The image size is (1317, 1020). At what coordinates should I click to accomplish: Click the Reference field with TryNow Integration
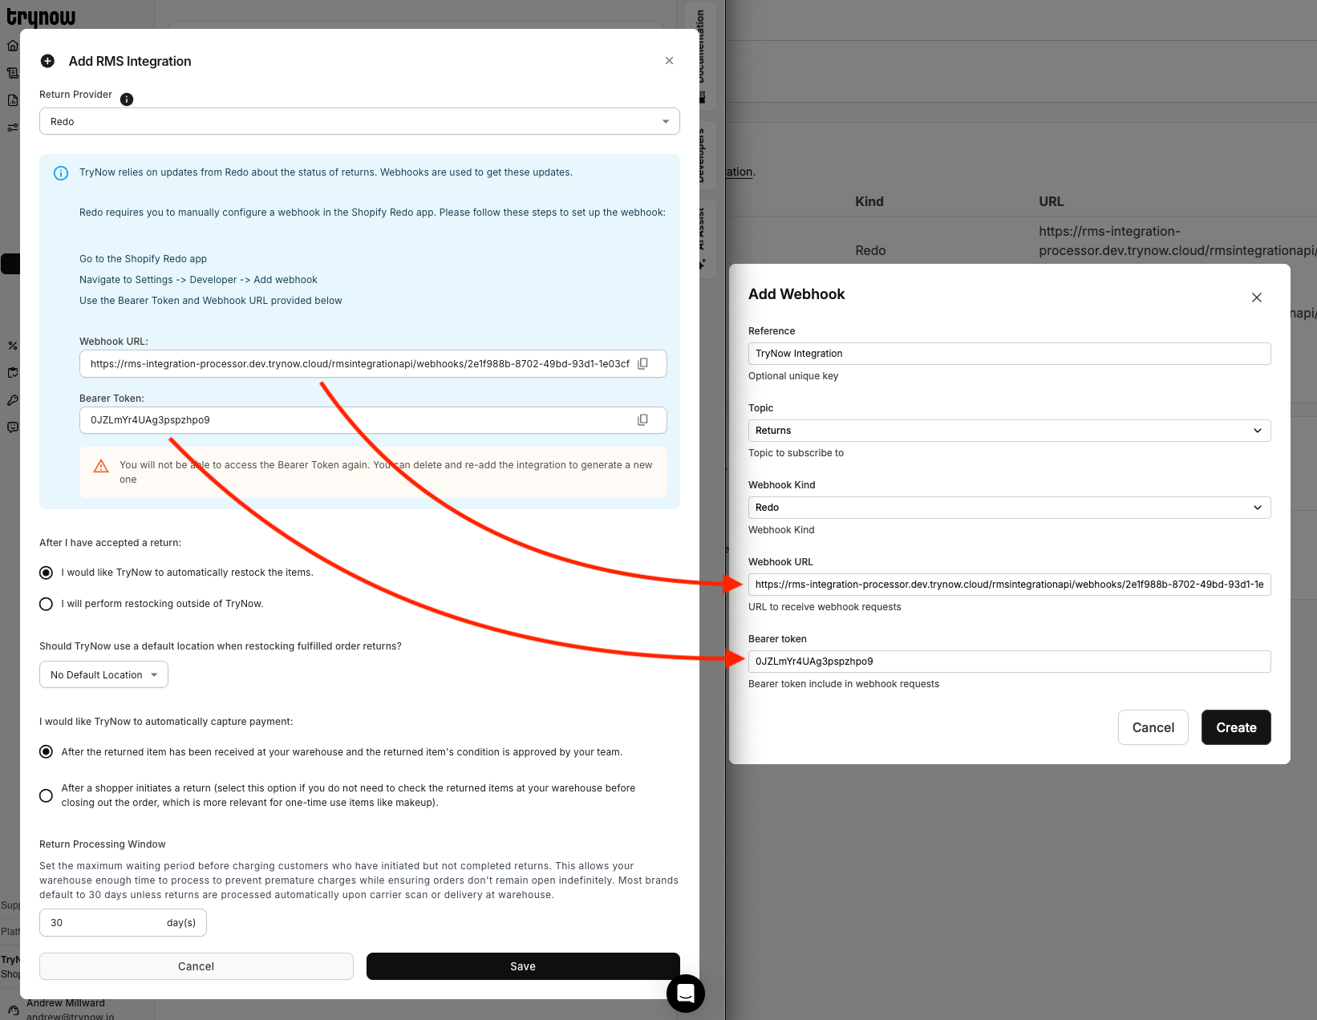(x=1009, y=354)
